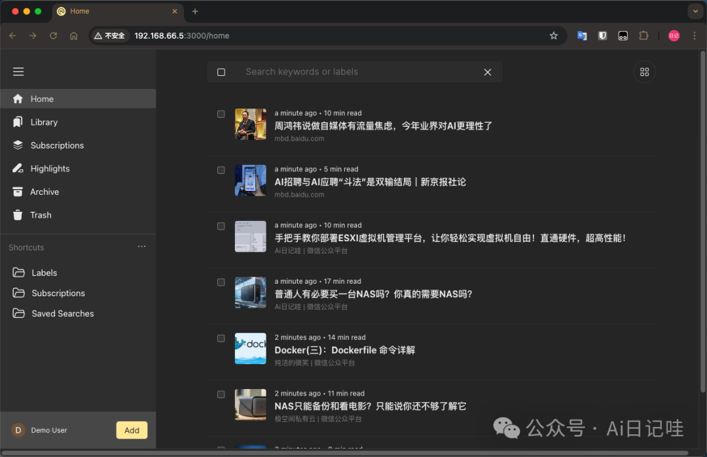Open the tab search dropdown arrow
The image size is (707, 457).
pos(695,11)
